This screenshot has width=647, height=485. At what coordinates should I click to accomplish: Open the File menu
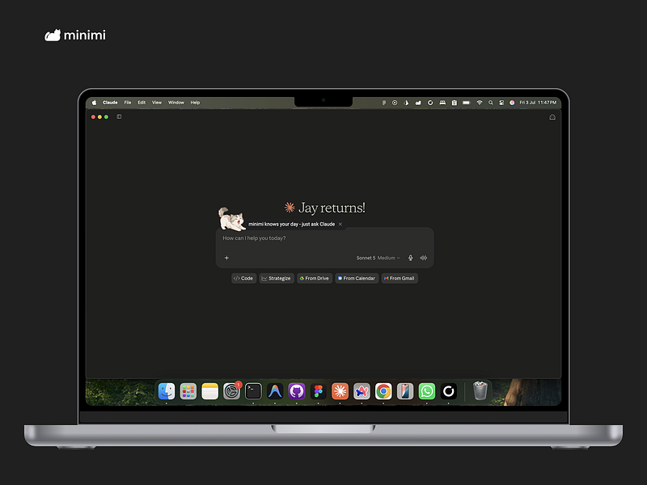[128, 103]
